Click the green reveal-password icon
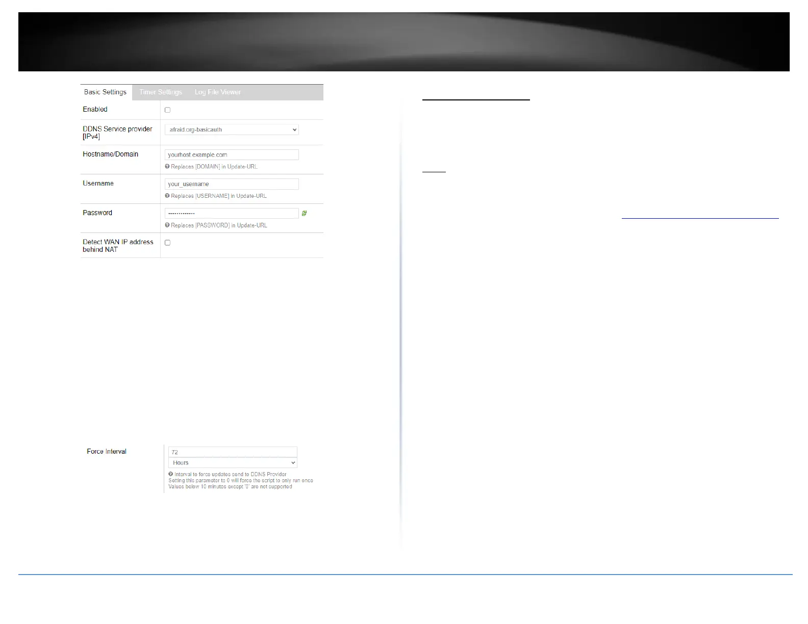The image size is (808, 624). (x=305, y=214)
